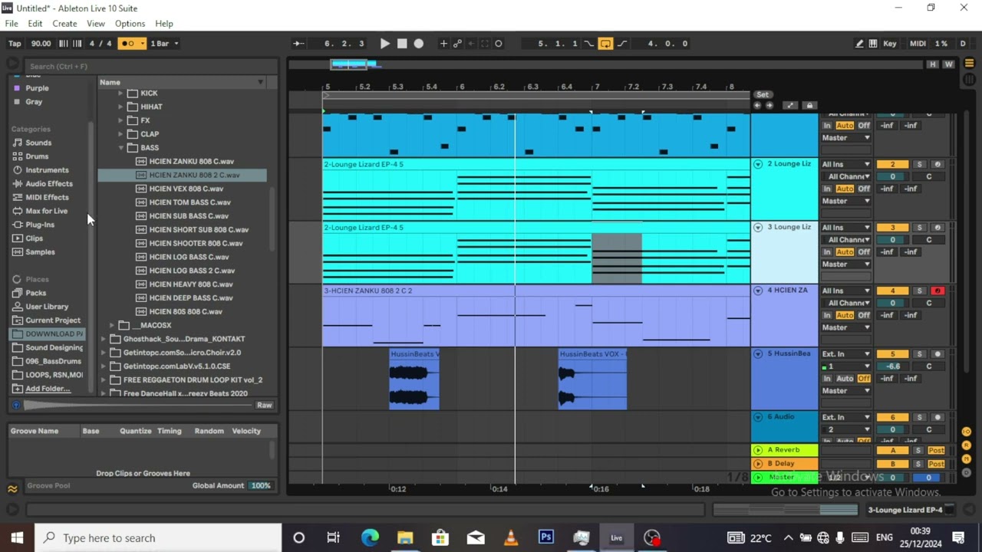Solo the B Delay return track
Viewport: 982px width, 552px height.
click(x=918, y=464)
